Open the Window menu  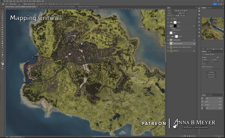point(39,1)
